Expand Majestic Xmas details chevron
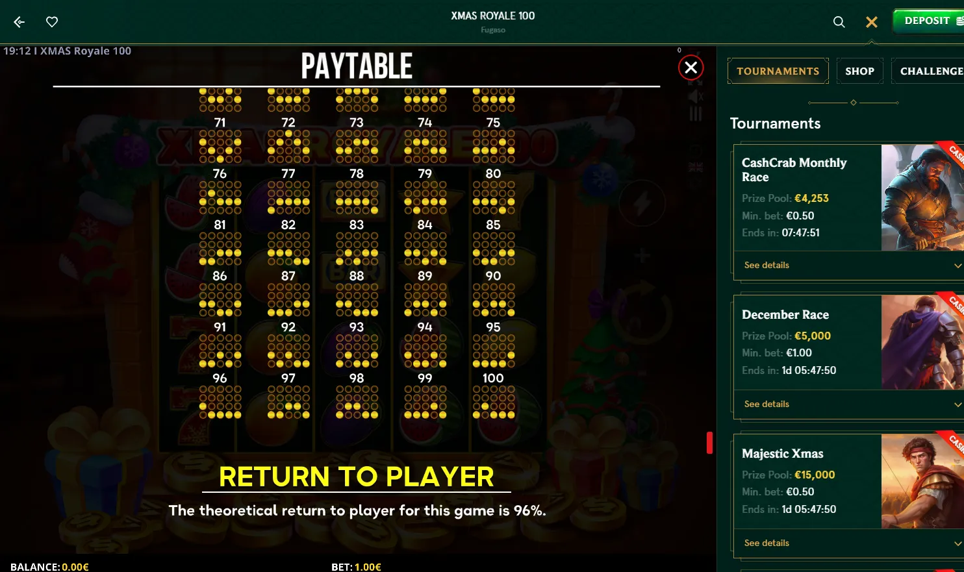The image size is (964, 572). point(958,543)
